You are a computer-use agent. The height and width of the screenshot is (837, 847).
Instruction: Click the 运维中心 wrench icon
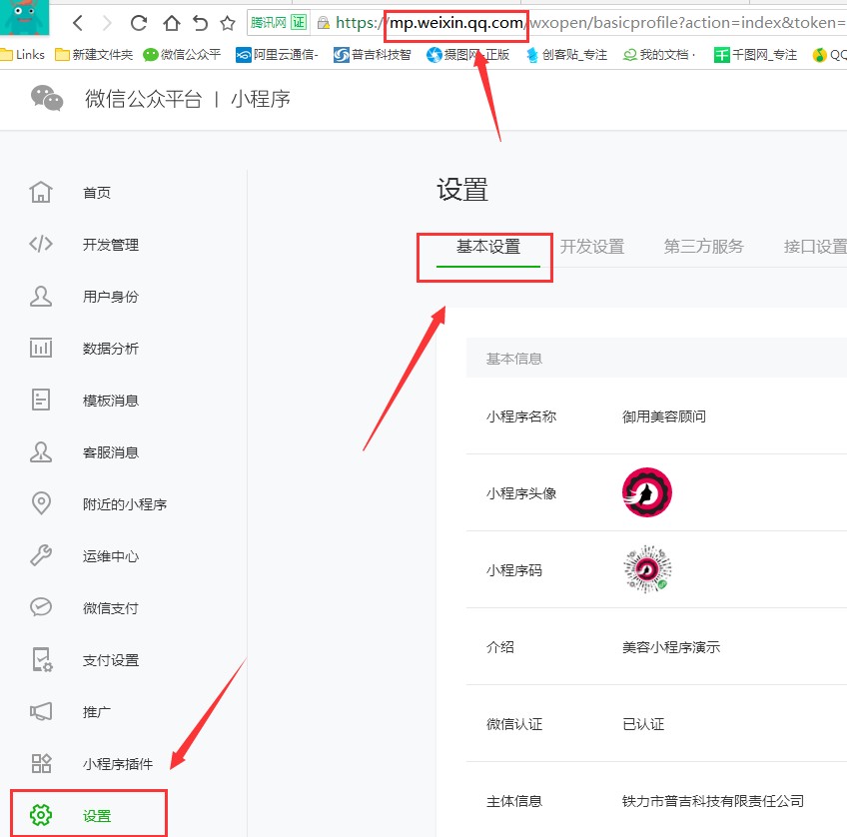point(42,555)
